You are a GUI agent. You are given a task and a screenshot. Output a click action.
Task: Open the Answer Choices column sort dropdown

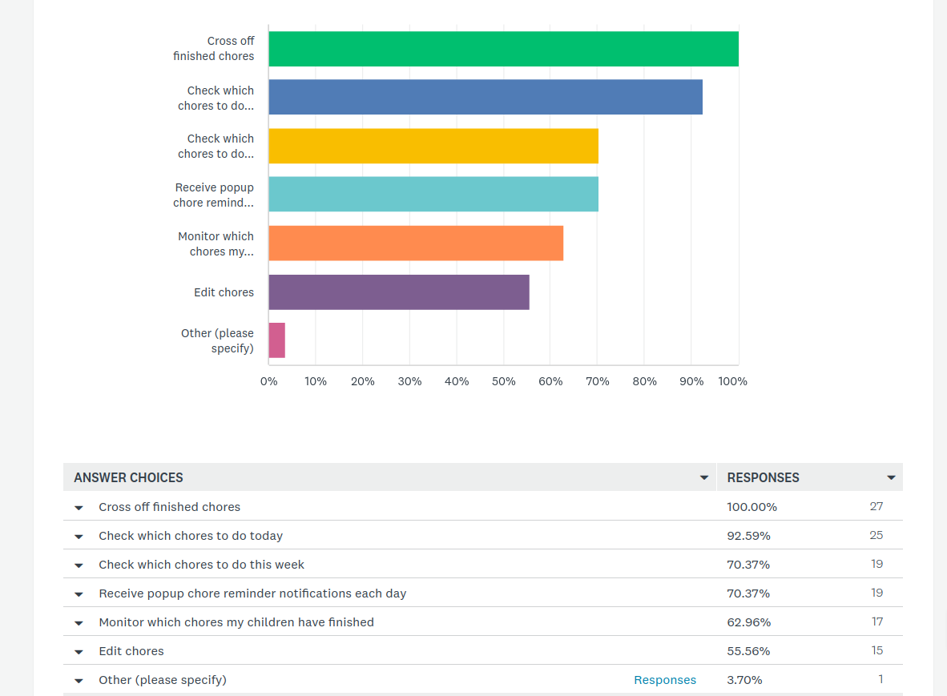pos(703,477)
